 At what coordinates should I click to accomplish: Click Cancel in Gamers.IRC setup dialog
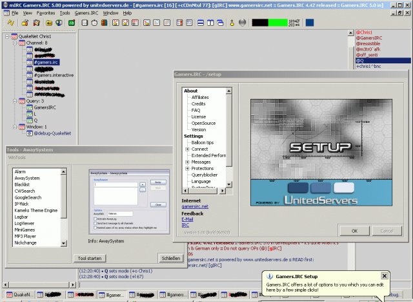click(387, 231)
